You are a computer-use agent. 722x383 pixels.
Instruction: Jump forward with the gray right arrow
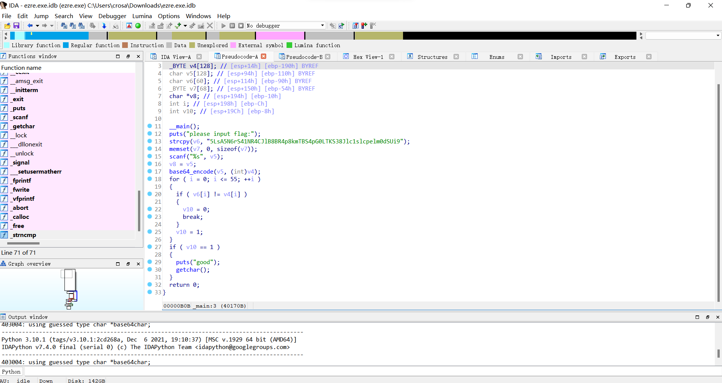[x=44, y=26]
